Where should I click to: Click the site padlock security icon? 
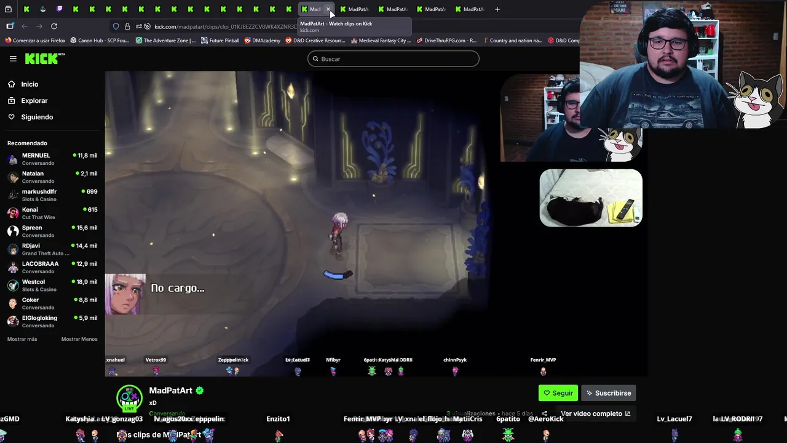pos(127,26)
